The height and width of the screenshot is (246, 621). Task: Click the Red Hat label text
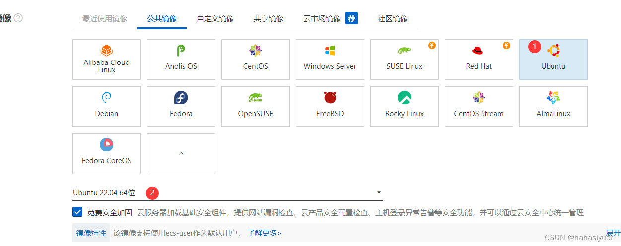(x=479, y=66)
